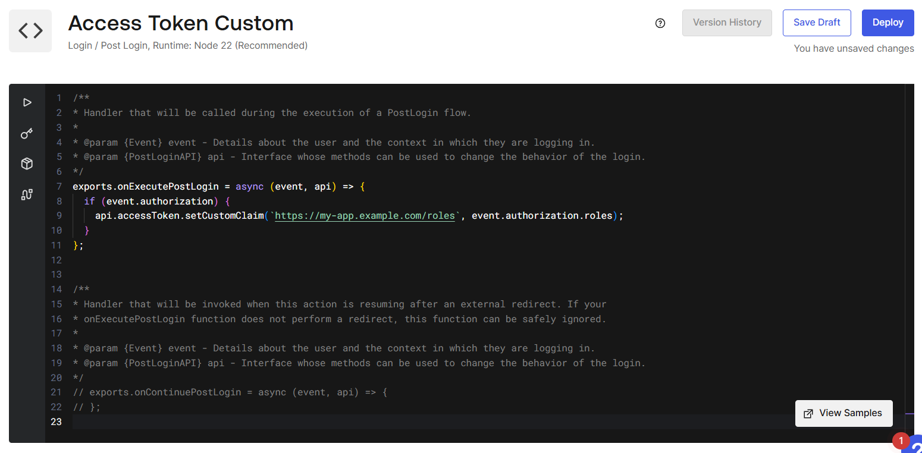The image size is (922, 453).
Task: Save the action as a draft
Action: pyautogui.click(x=817, y=23)
